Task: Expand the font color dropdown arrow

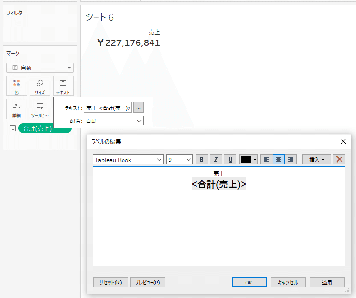Action: click(x=255, y=160)
